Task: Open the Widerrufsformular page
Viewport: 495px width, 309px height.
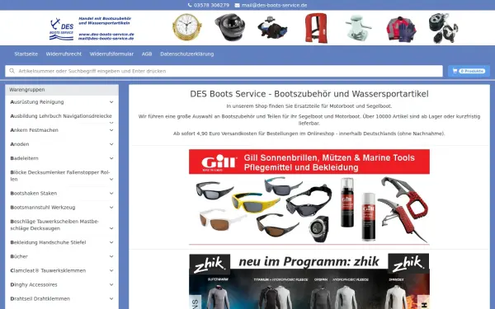Action: (x=111, y=54)
